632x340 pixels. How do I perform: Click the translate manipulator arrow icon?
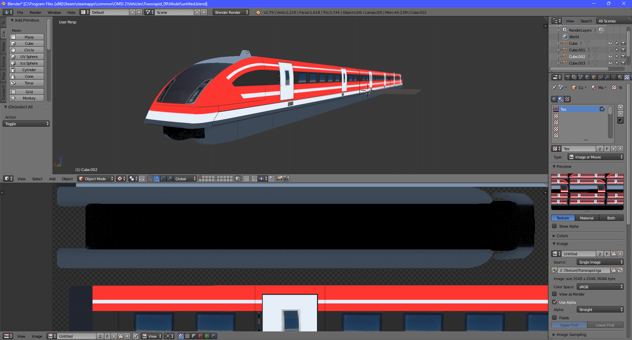[156, 179]
